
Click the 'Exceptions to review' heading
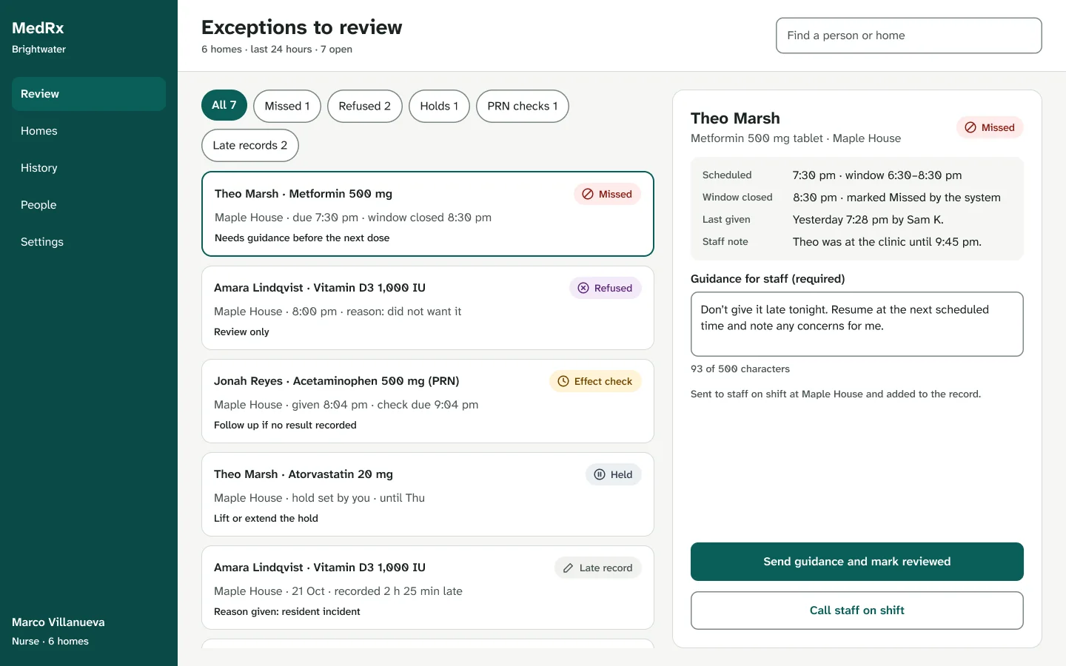[302, 27]
